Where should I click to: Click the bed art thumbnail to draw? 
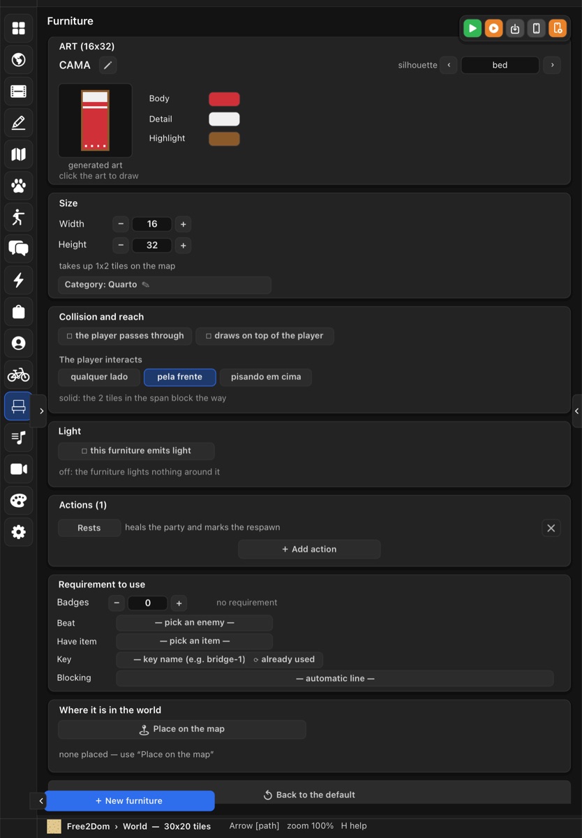pos(95,121)
